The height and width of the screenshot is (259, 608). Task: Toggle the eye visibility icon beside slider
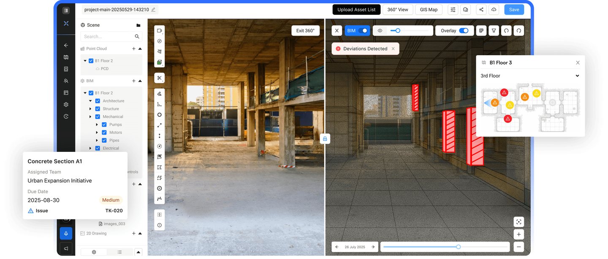click(x=380, y=30)
